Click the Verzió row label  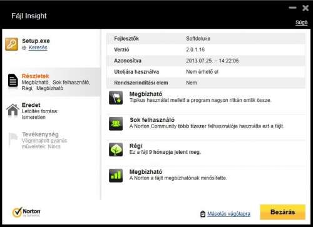[x=121, y=49]
